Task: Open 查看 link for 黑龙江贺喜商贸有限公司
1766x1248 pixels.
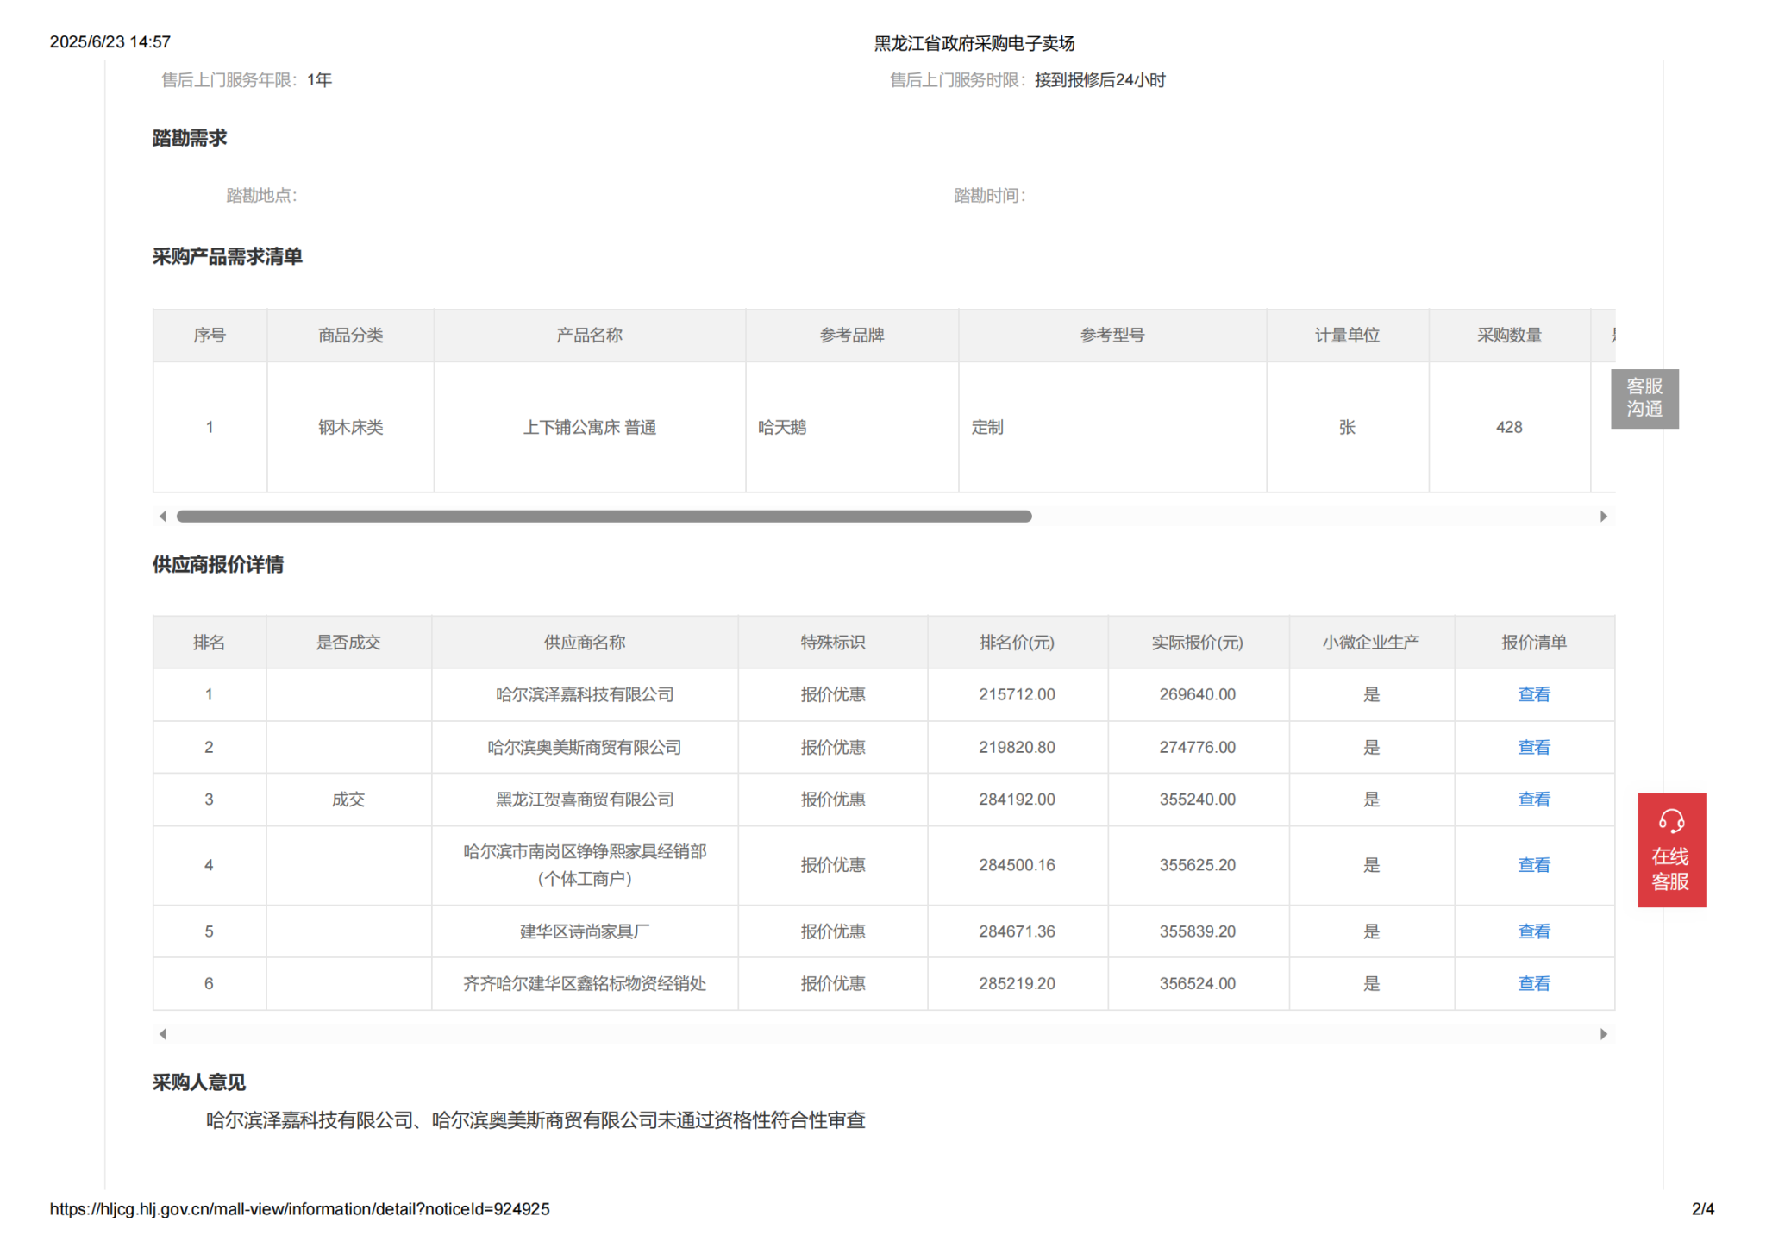Action: click(x=1533, y=800)
